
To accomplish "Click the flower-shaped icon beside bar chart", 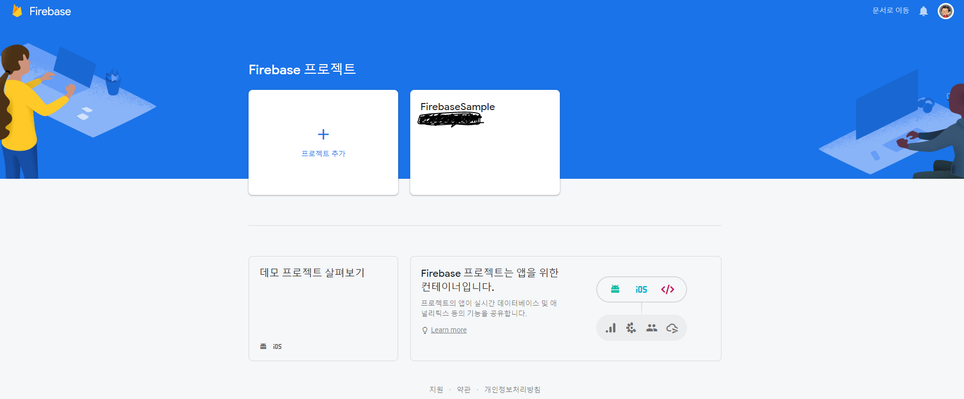I will (x=631, y=328).
